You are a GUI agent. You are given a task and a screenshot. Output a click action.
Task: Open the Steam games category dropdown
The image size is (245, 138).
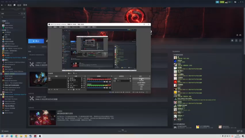pyautogui.click(x=10, y=13)
